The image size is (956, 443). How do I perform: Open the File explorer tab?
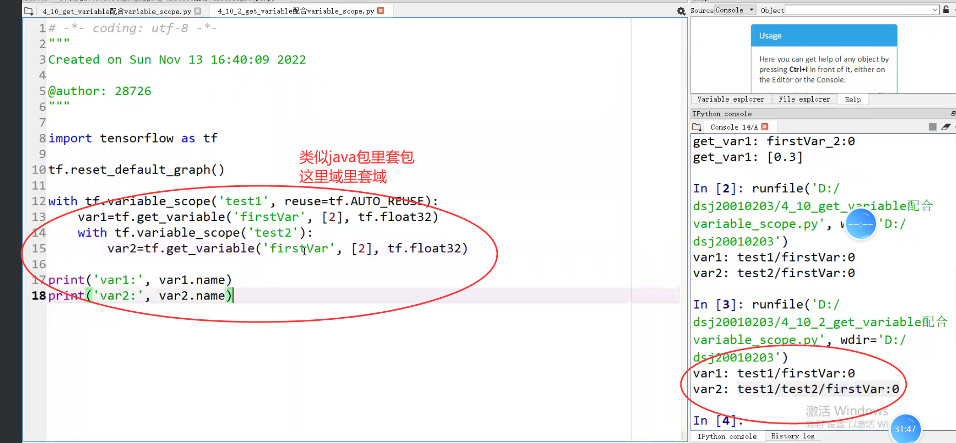coord(804,99)
